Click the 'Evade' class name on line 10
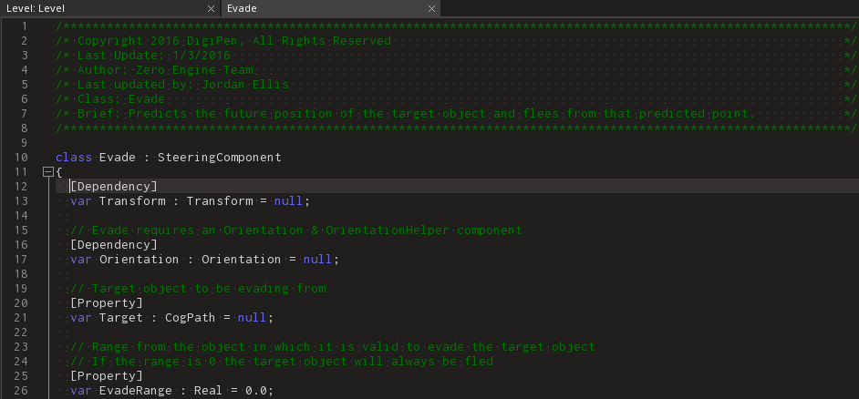Viewport: 859px width, 399px height. click(x=118, y=158)
